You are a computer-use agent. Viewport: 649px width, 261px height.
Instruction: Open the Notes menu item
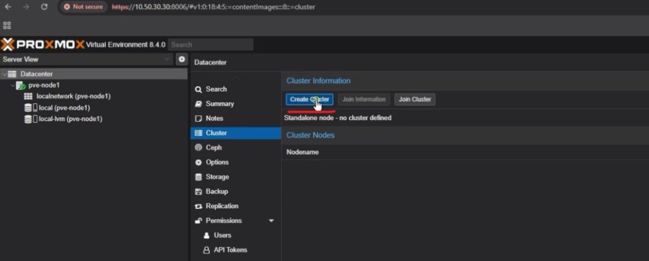tap(236, 118)
